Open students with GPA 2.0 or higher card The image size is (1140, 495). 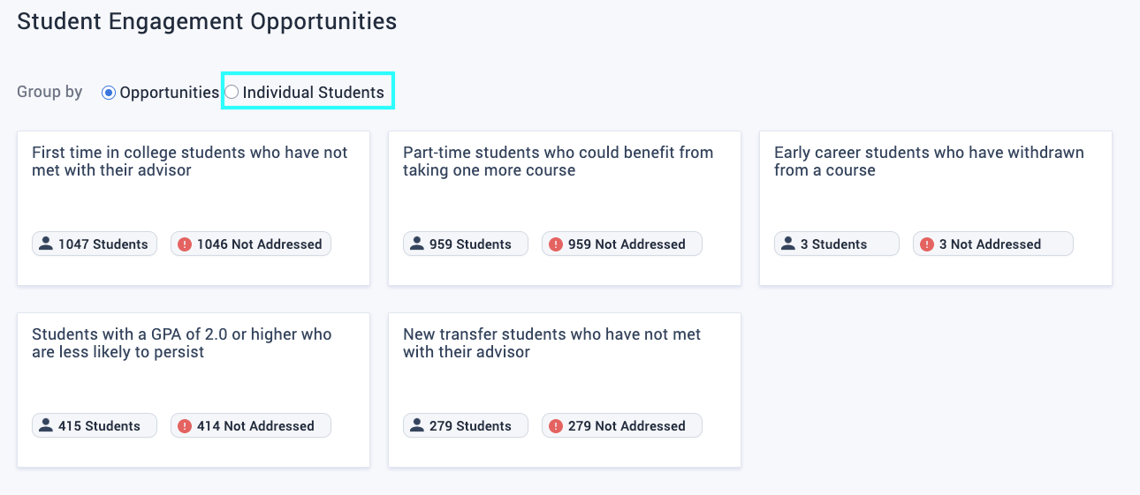(x=194, y=390)
